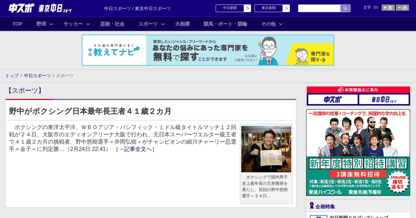Open the 野球 navigation menu
The width and height of the screenshot is (416, 218).
click(x=41, y=24)
